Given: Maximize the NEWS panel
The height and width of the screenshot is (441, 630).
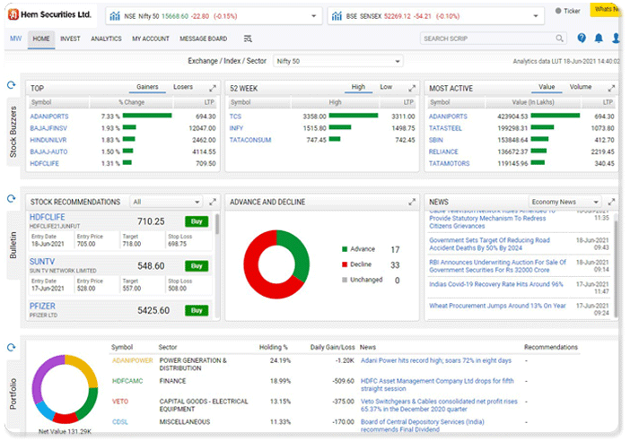Looking at the screenshot, I should pyautogui.click(x=611, y=202).
